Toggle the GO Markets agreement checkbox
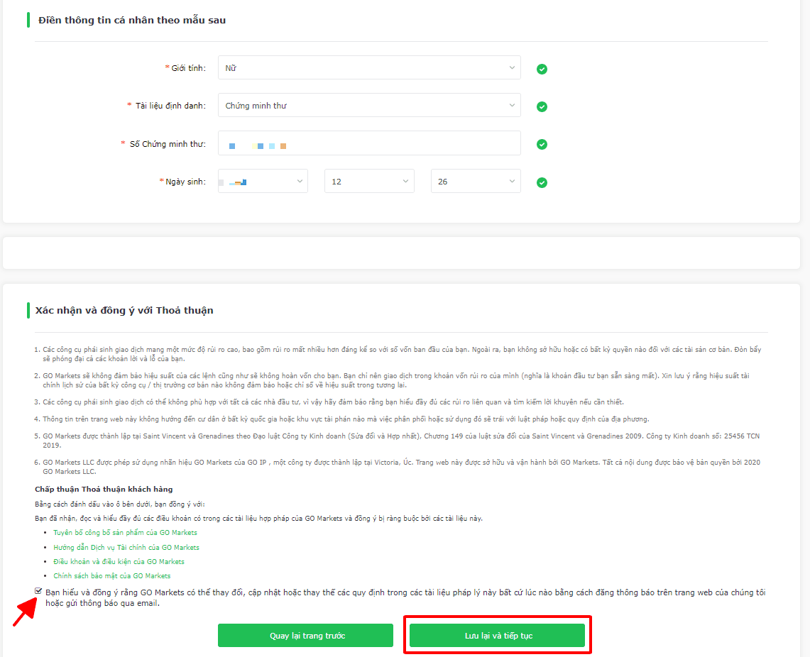 coord(38,591)
